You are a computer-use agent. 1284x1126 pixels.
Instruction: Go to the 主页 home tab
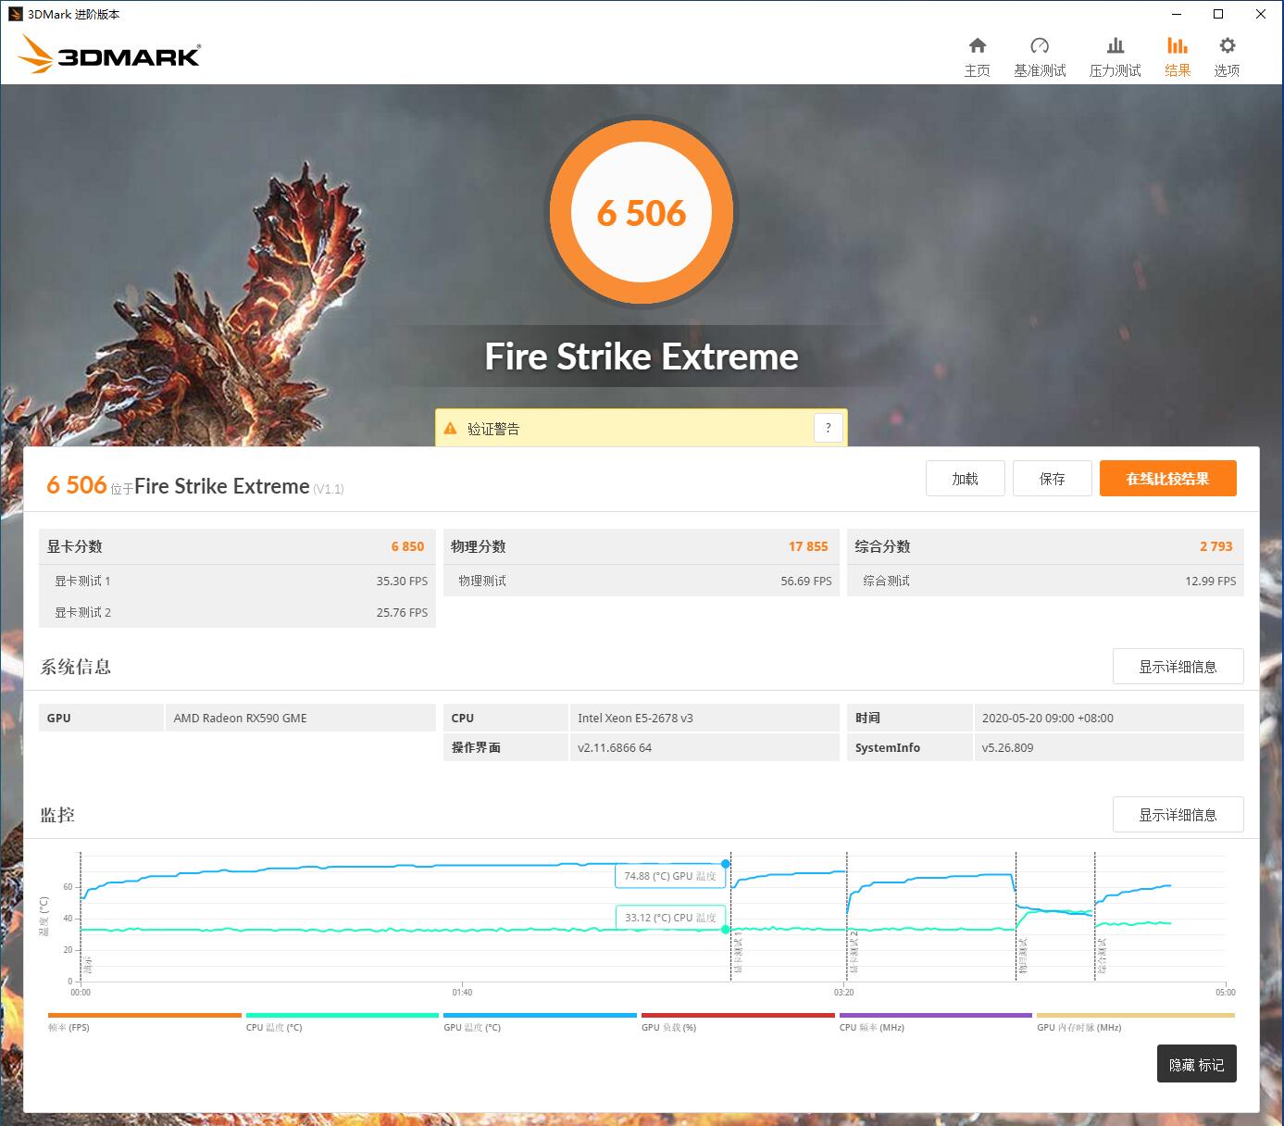[x=977, y=57]
